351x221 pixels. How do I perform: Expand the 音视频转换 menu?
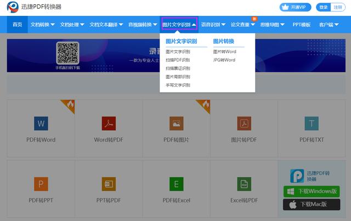click(x=143, y=25)
